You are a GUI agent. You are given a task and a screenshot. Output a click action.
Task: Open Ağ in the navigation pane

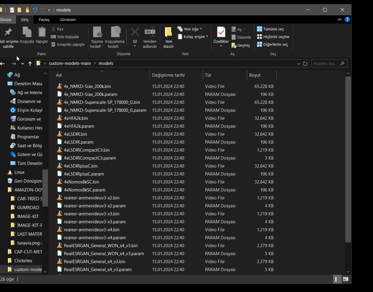pyautogui.click(x=17, y=75)
